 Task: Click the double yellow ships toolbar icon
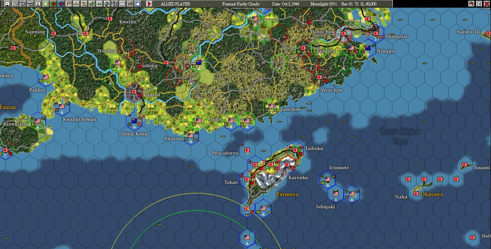click(x=84, y=4)
